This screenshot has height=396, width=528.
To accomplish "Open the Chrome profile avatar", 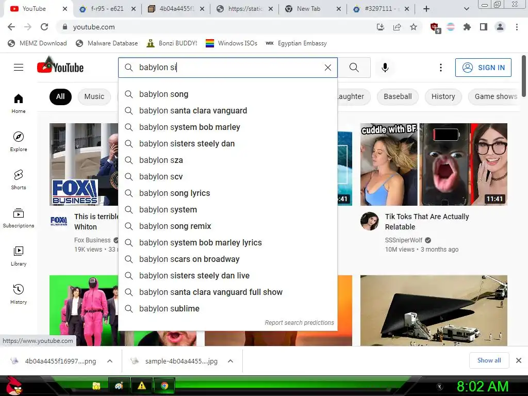I will 500,27.
